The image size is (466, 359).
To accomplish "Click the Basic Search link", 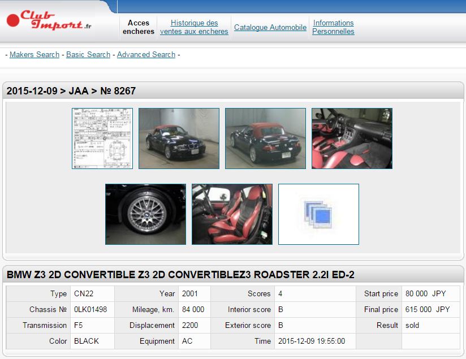I will [x=88, y=55].
